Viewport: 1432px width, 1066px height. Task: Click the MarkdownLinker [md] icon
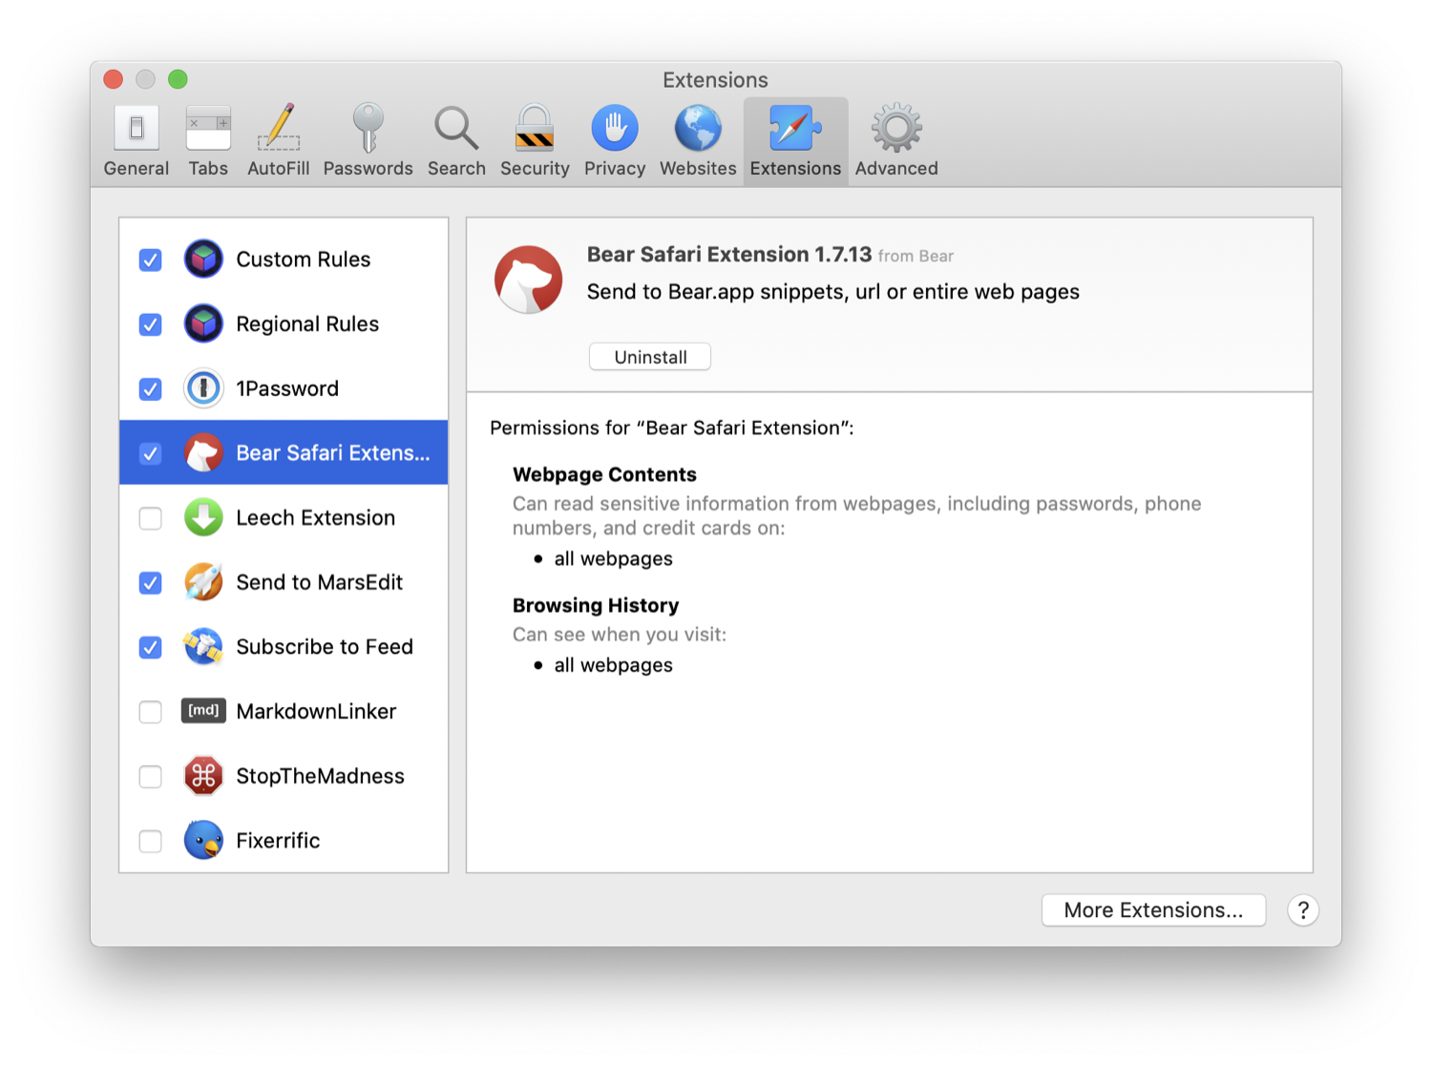click(x=203, y=711)
